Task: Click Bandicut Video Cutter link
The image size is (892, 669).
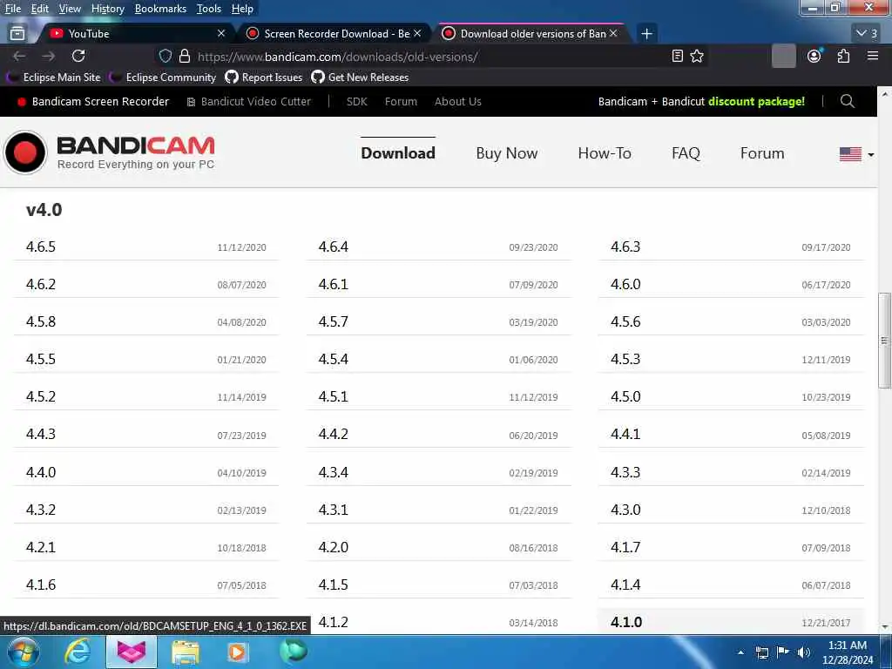Action: [248, 101]
